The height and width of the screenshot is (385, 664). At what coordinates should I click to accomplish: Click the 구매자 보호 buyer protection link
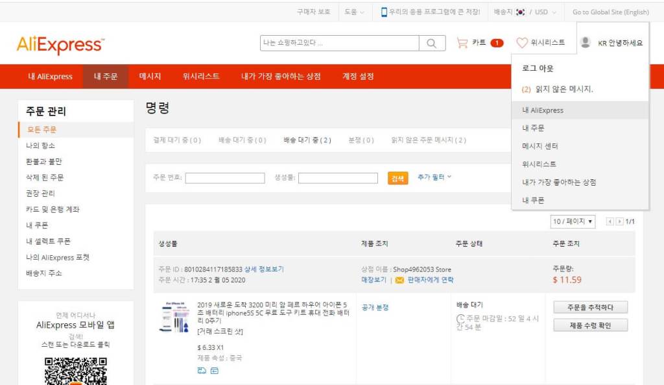(x=313, y=12)
